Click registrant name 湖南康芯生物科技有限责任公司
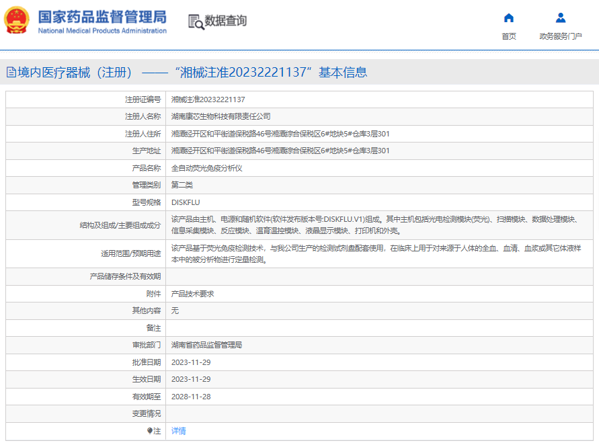Image resolution: width=599 pixels, height=445 pixels. pyautogui.click(x=221, y=116)
